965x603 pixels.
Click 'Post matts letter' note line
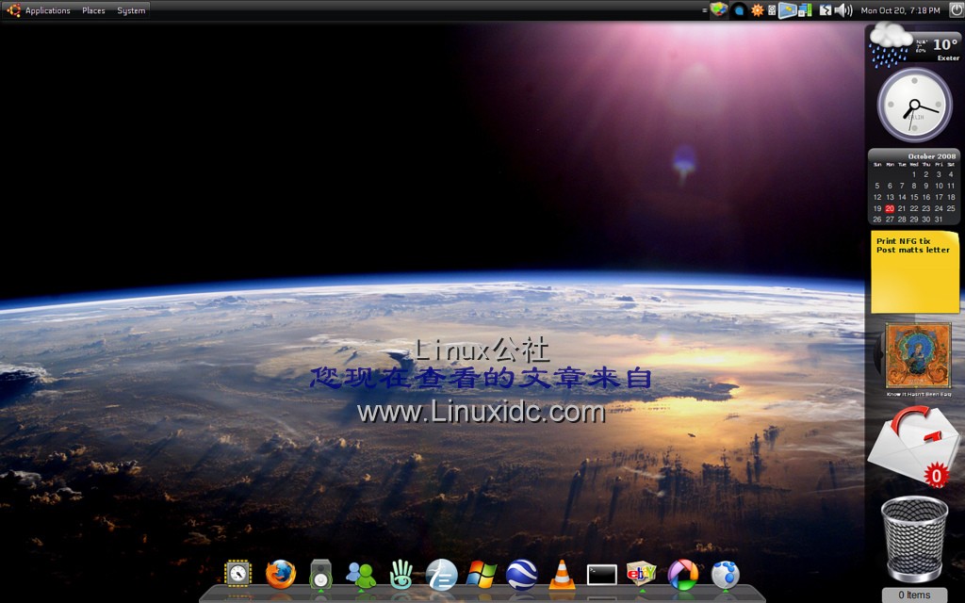tap(913, 250)
